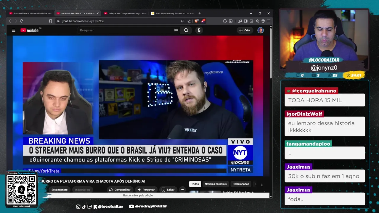Image resolution: width=379 pixels, height=213 pixels.
Task: Click the Twitch icon in stream footer
Action: click(x=89, y=206)
